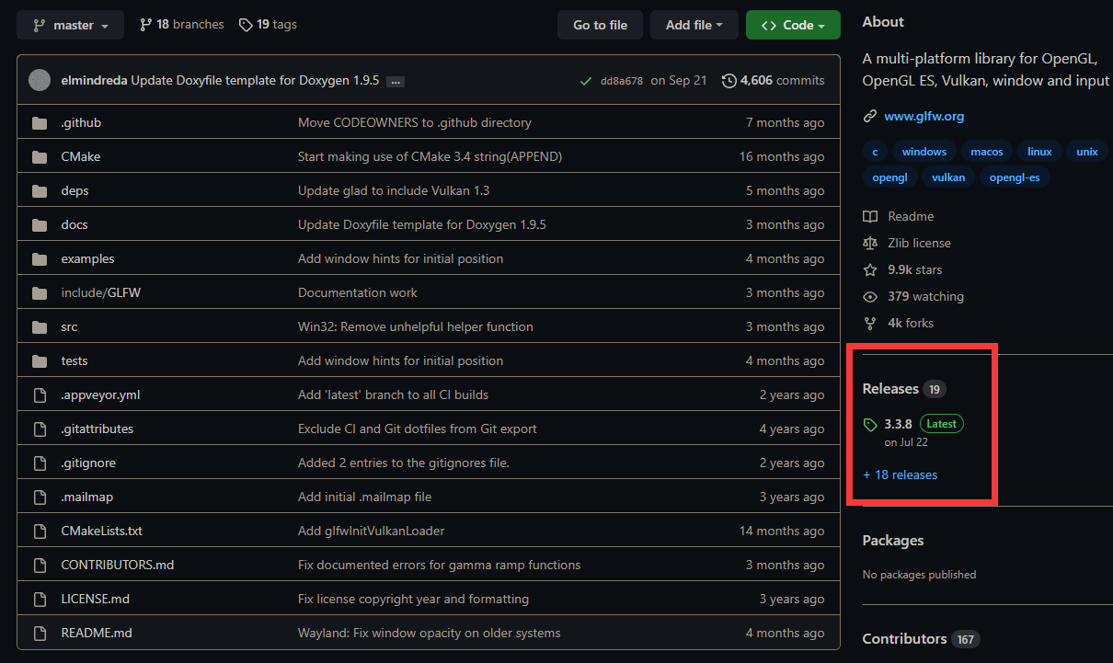The width and height of the screenshot is (1113, 663).
Task: Open release 3.3.8 Latest
Action: coord(913,431)
